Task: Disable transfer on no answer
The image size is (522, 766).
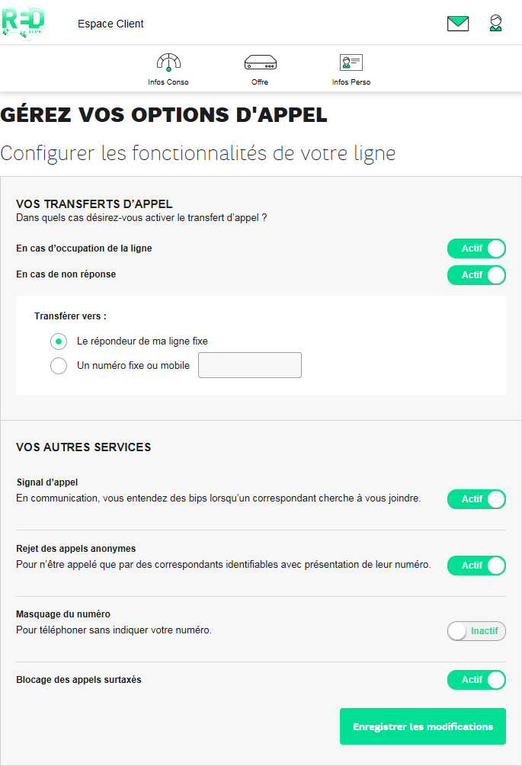Action: tap(476, 275)
